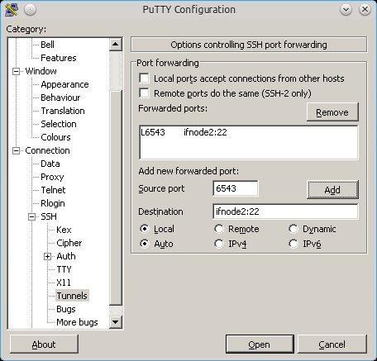Viewport: 377px width, 361px height.
Task: Click the Remove forwarded port button
Action: pyautogui.click(x=332, y=112)
